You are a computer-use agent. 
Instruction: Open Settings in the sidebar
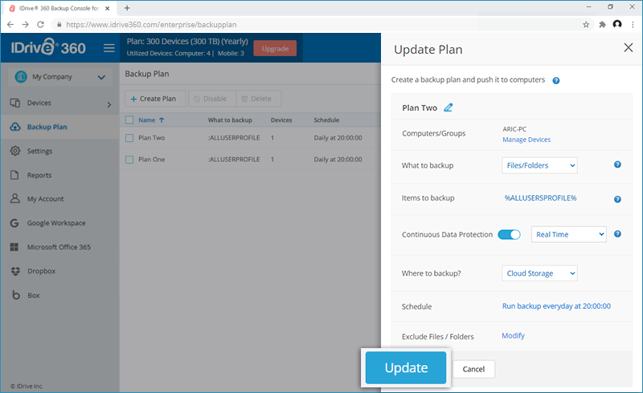coord(39,151)
